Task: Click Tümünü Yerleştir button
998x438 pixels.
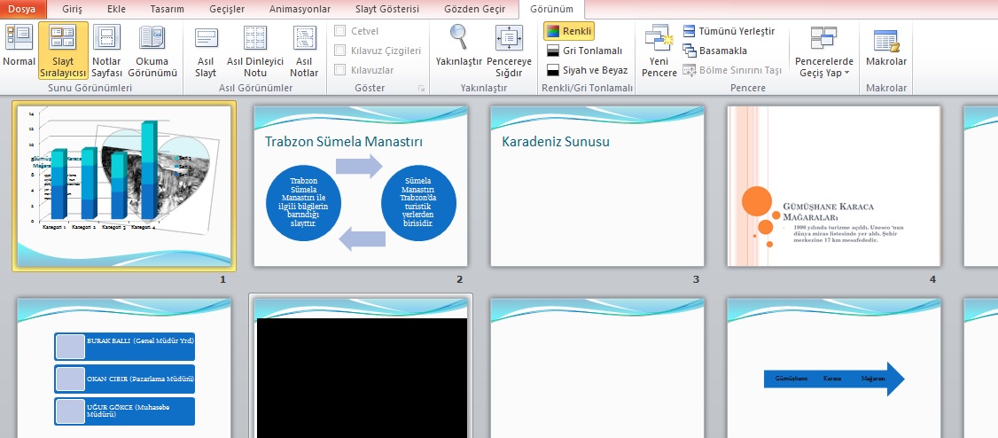Action: [x=727, y=31]
